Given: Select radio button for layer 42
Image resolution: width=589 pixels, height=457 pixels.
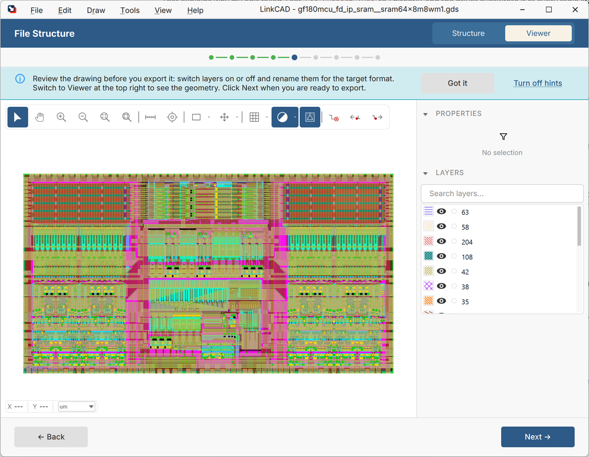Looking at the screenshot, I should coord(454,271).
